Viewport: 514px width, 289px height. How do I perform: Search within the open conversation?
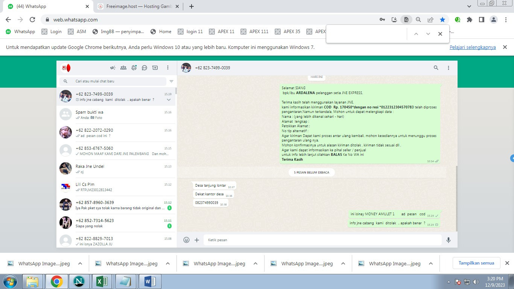point(436,68)
